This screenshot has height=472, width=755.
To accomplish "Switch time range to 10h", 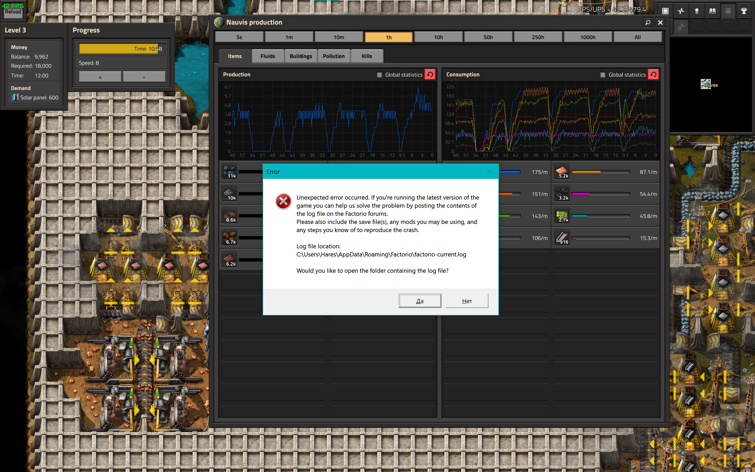I will [x=438, y=37].
